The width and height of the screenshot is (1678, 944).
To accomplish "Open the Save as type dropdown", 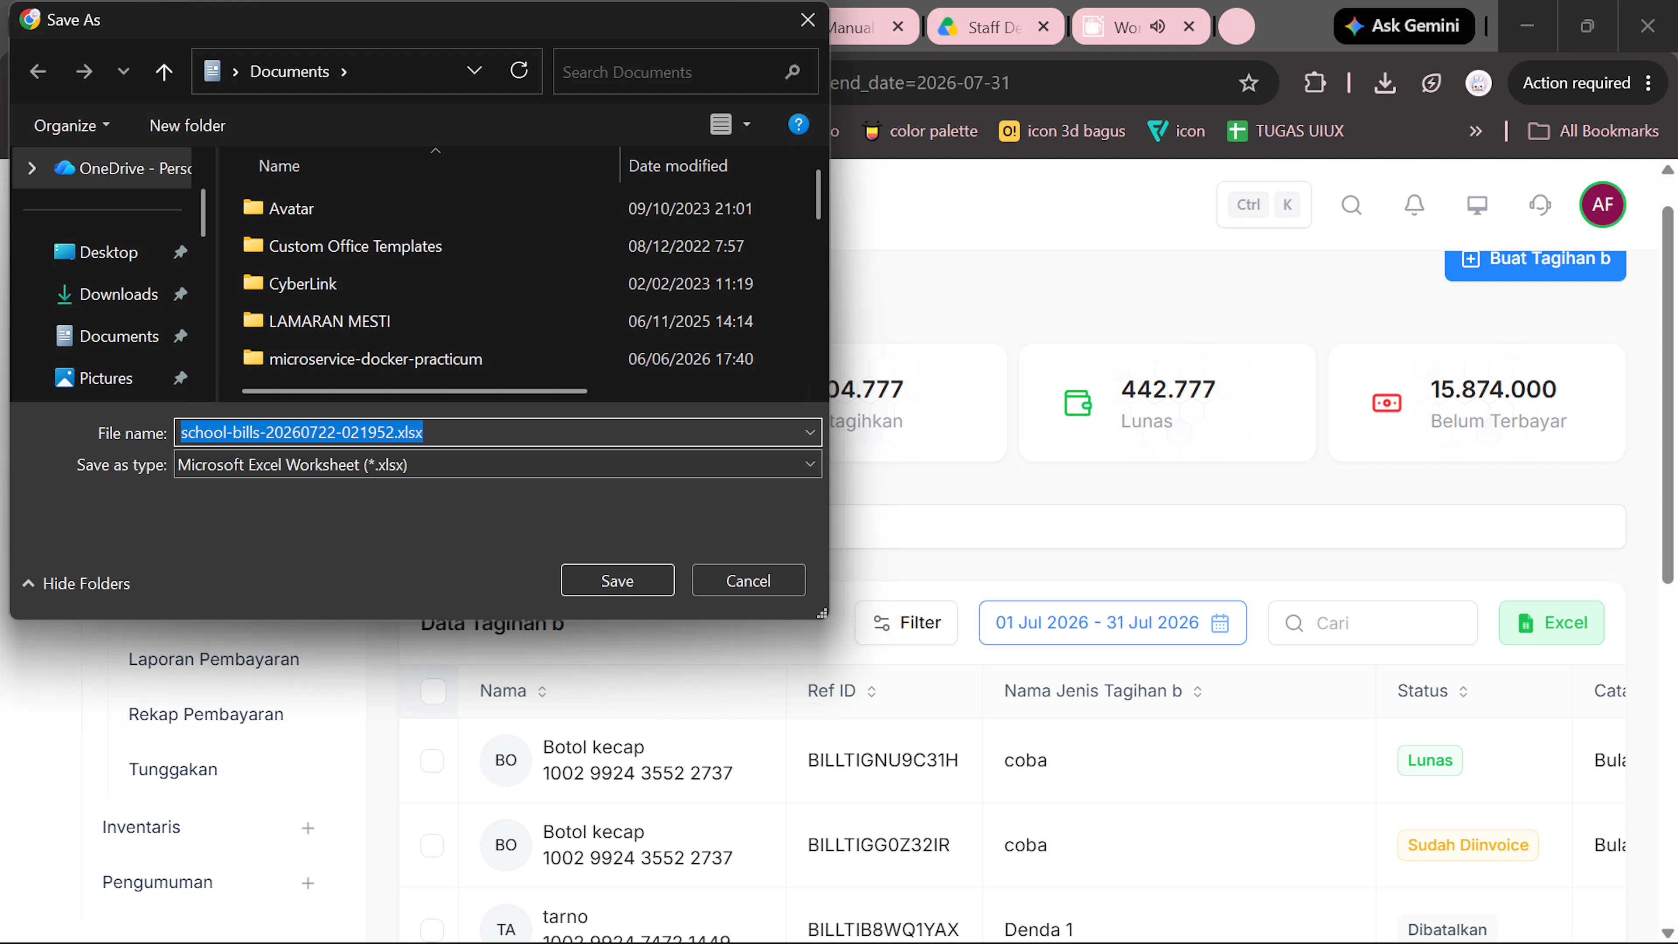I will tap(498, 465).
